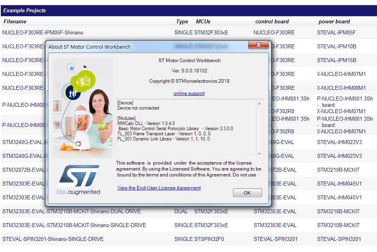This screenshot has height=252, width=377.
Task: Open STEVAL-SPIN3201-Shinano-SINGLE-DRIVE project
Action: [x=53, y=239]
